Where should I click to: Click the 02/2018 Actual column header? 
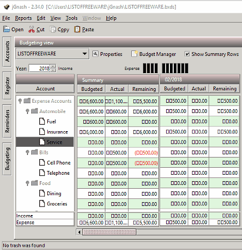coord(198,89)
